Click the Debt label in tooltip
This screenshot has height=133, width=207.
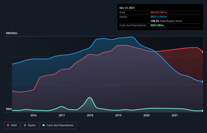(x=122, y=12)
